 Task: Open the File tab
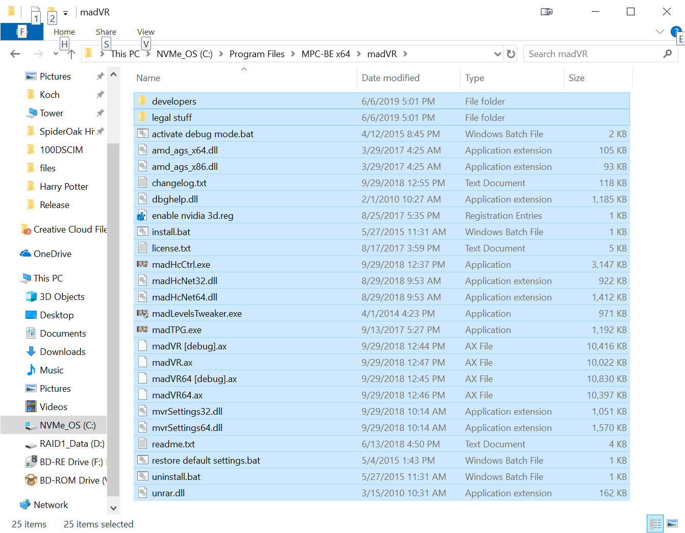click(x=22, y=32)
